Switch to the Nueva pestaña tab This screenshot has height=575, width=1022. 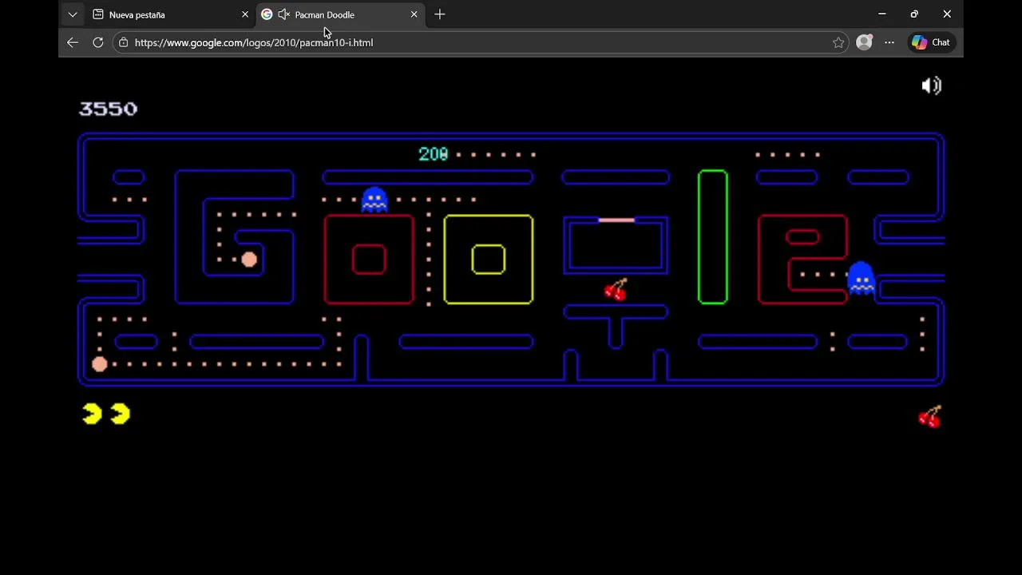tap(171, 14)
